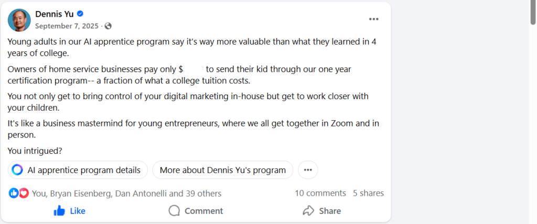Open the post options ellipsis menu
The image size is (537, 224).
(373, 19)
